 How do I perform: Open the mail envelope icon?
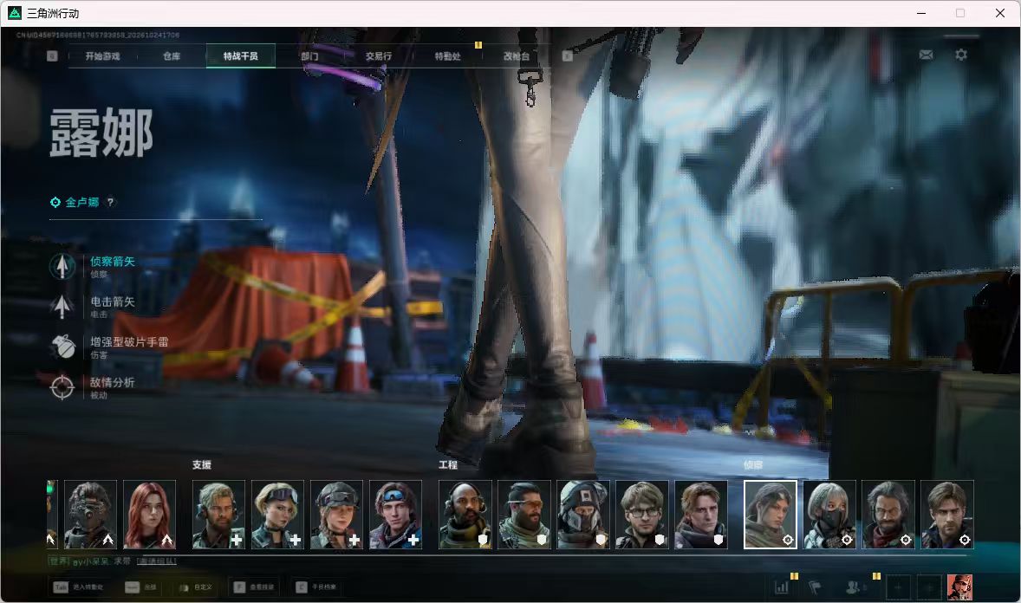926,55
